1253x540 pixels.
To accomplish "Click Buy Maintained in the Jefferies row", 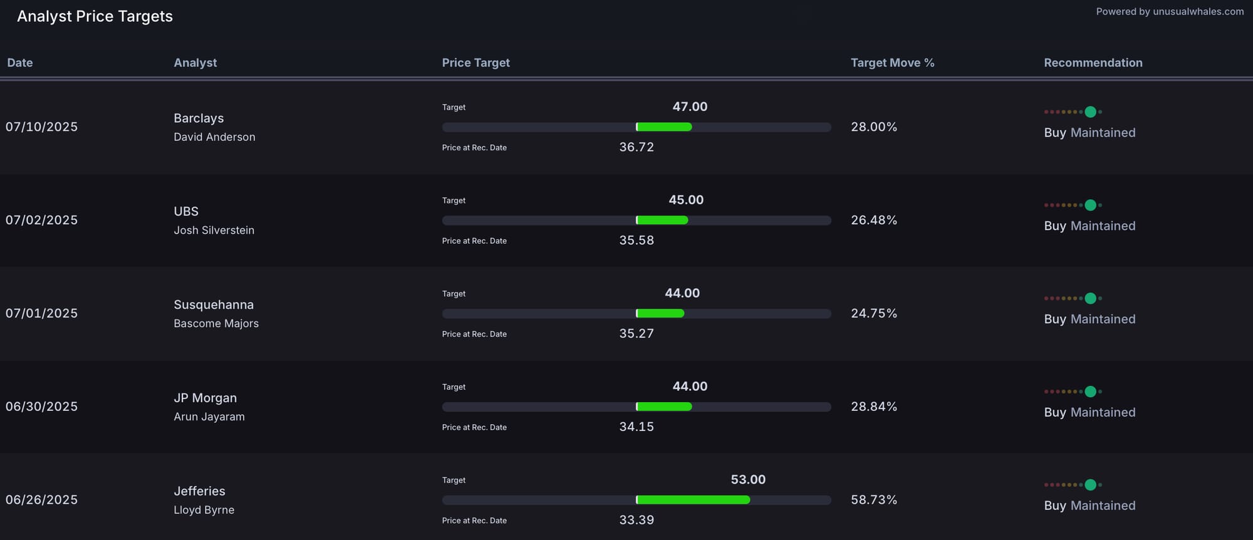I will tap(1089, 506).
